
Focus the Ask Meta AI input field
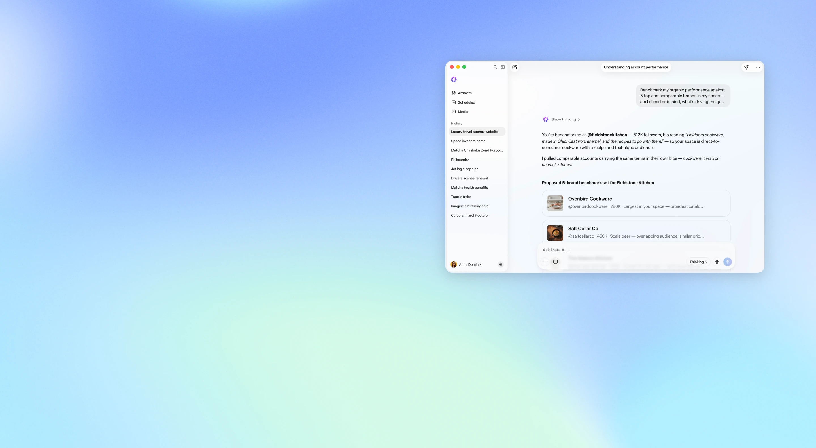(x=636, y=250)
